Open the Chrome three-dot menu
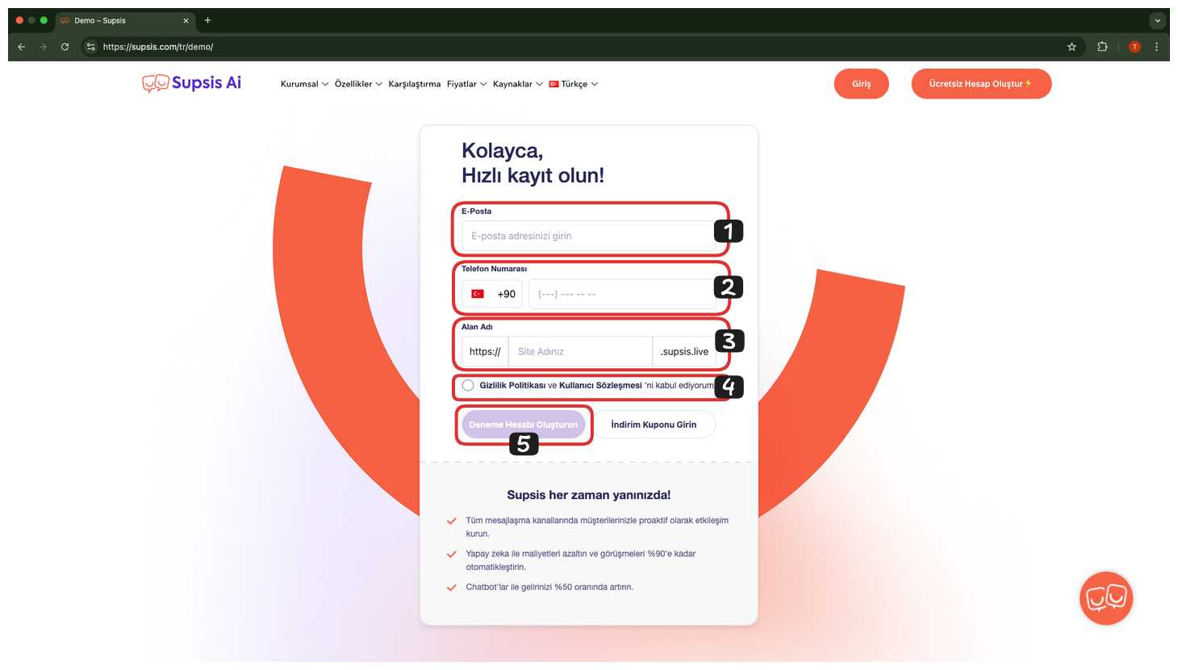This screenshot has width=1178, height=670. pyautogui.click(x=1156, y=47)
